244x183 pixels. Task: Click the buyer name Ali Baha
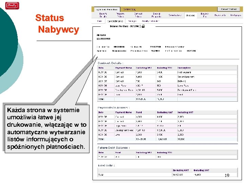(x=101, y=35)
